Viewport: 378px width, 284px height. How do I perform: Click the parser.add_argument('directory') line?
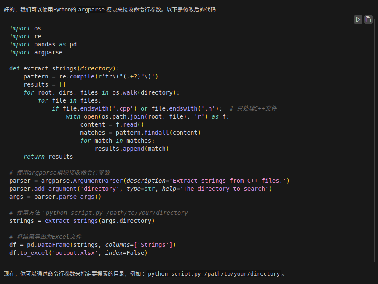click(141, 189)
